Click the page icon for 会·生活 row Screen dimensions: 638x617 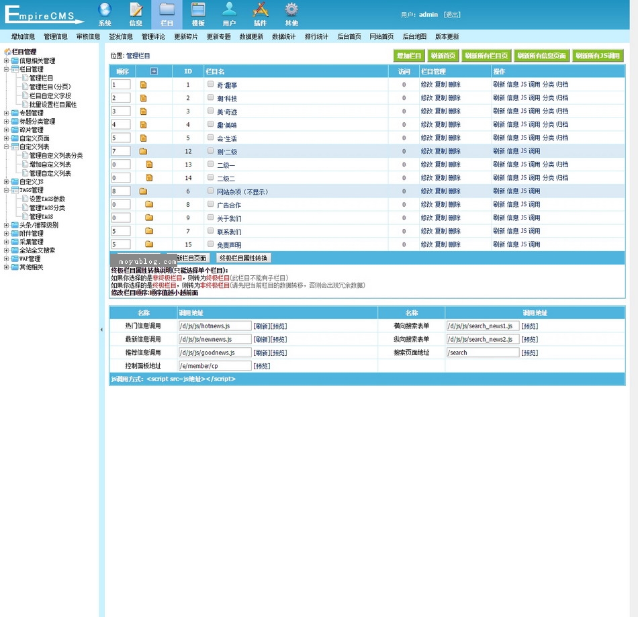(143, 138)
